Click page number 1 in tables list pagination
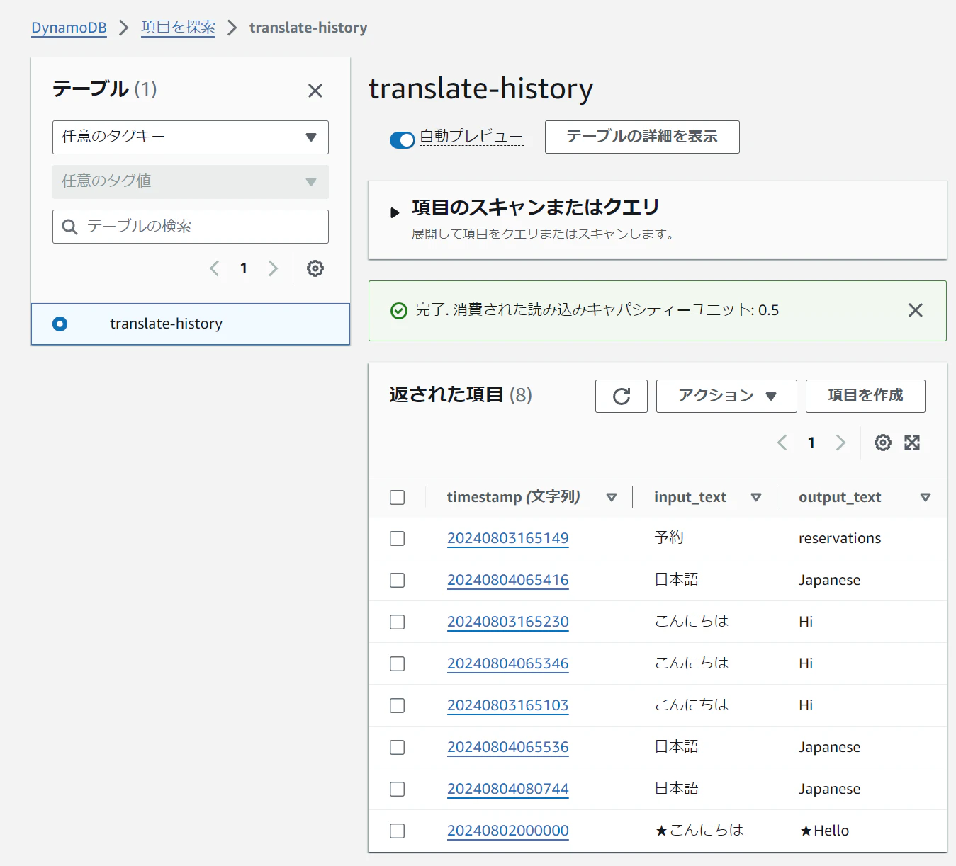The width and height of the screenshot is (956, 866). tap(244, 268)
